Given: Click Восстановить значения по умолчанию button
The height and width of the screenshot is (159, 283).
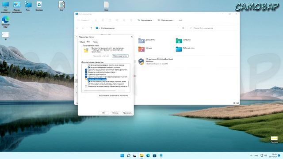Looking at the screenshot, I should coord(114,95).
